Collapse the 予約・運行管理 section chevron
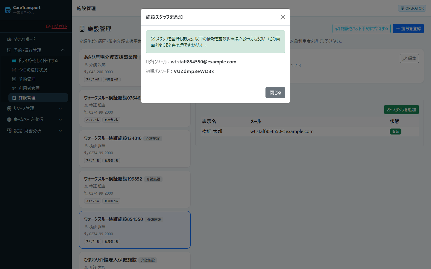This screenshot has width=431, height=269. (x=63, y=50)
